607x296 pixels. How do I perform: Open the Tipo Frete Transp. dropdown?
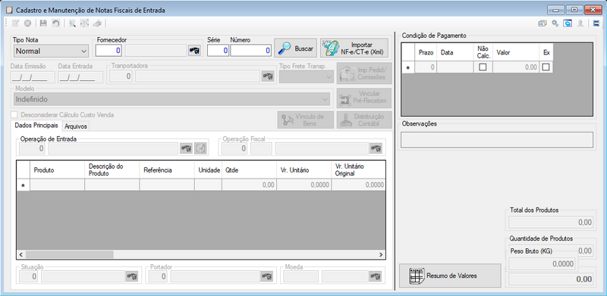click(x=307, y=76)
